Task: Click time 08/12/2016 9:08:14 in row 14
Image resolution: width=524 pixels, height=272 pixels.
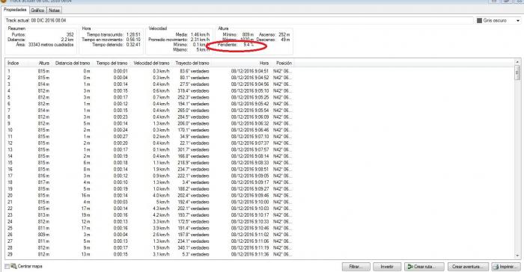Action: tap(249, 156)
